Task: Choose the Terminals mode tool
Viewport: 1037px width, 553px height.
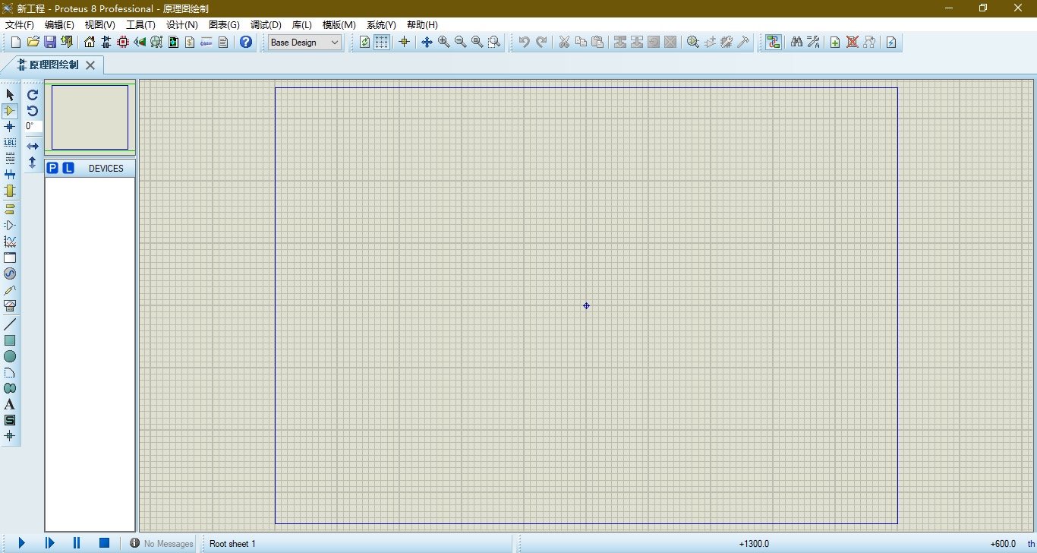Action: [10, 209]
